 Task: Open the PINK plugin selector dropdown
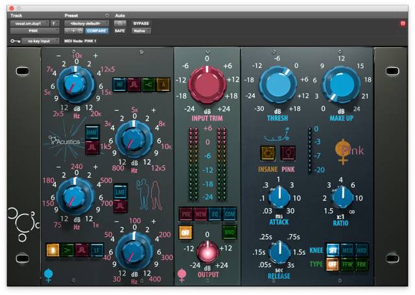click(x=34, y=31)
